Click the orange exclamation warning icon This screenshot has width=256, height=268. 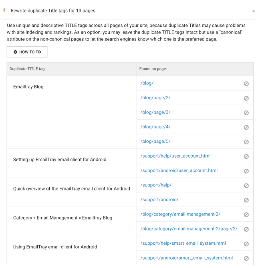tap(4, 10)
